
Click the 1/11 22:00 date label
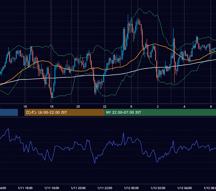point(105,188)
